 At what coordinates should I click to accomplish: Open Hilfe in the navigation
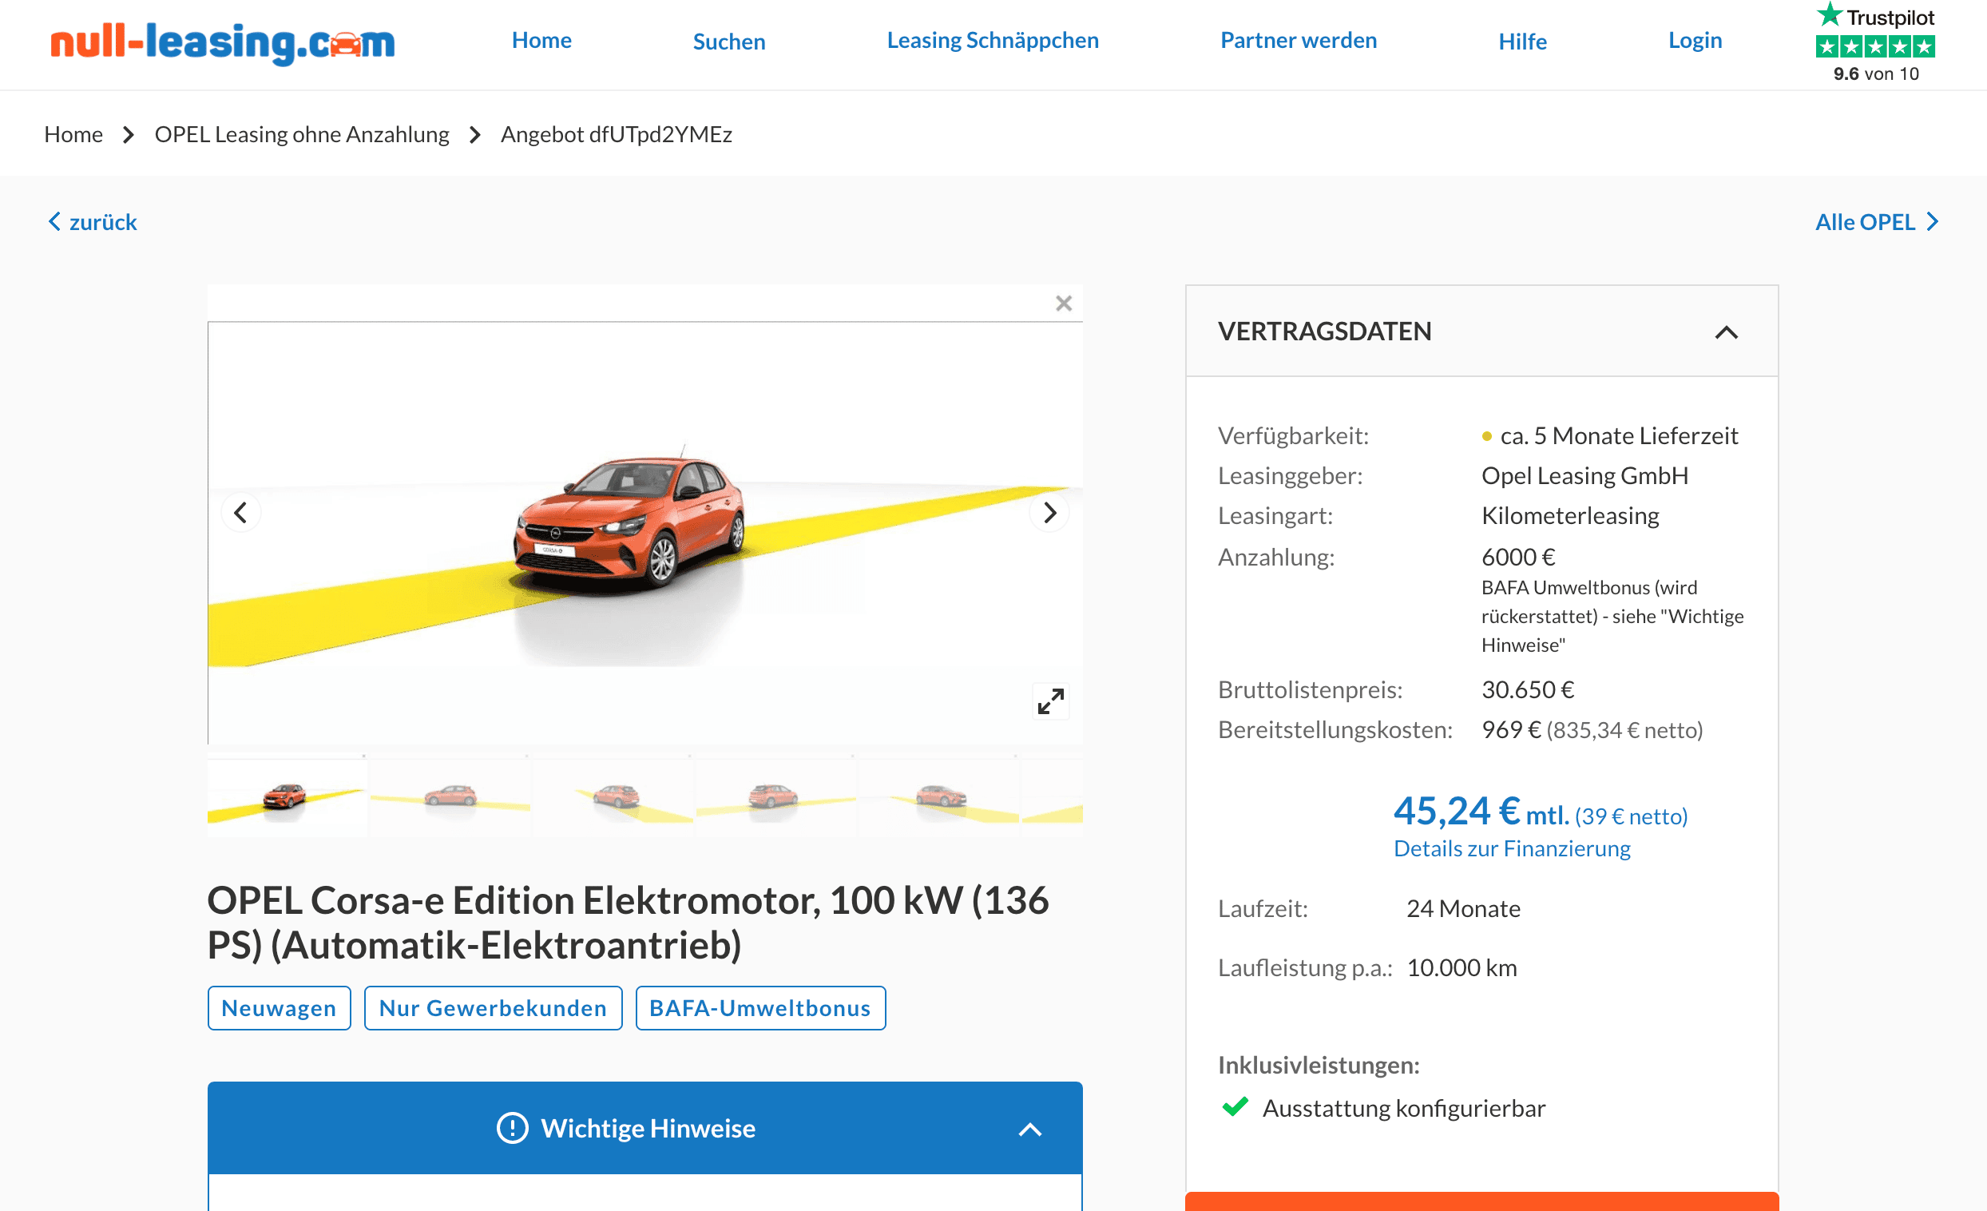(x=1522, y=42)
